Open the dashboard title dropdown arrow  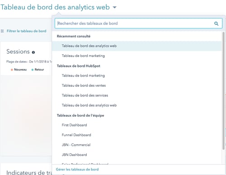(x=115, y=7)
